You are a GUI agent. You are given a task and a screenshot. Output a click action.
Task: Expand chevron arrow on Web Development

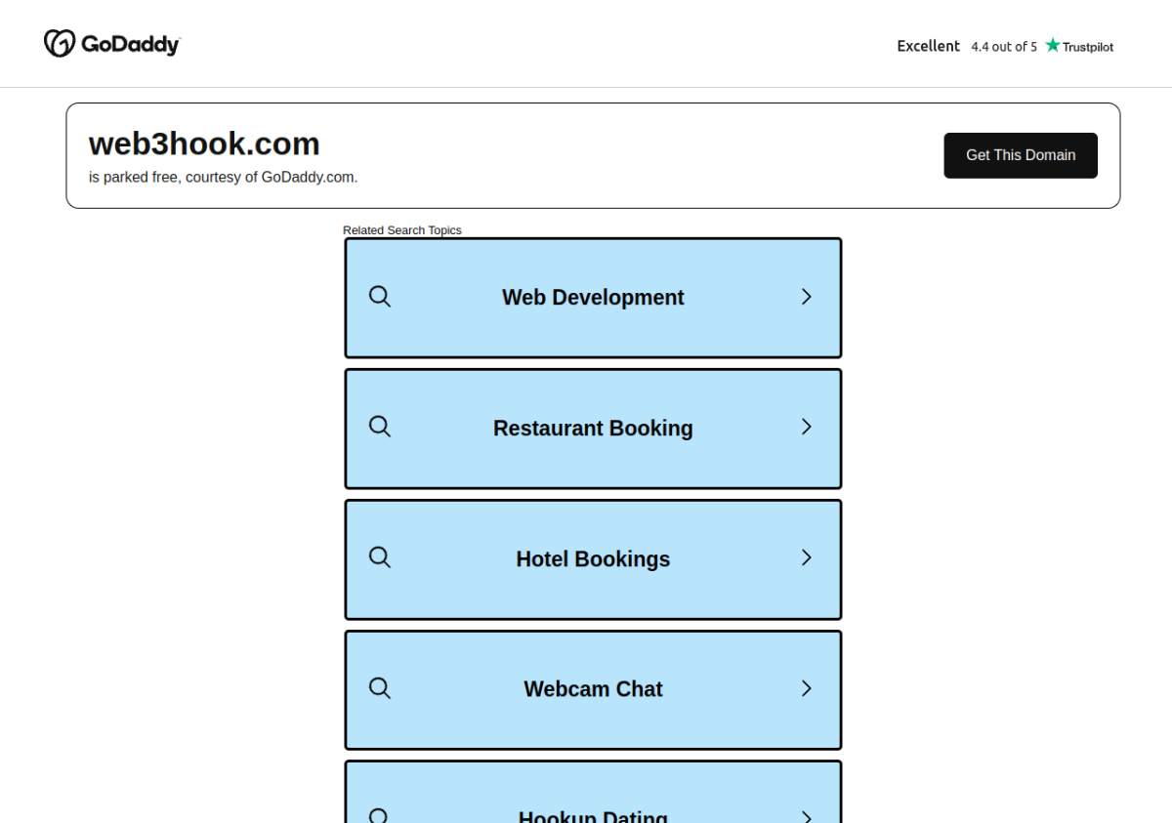coord(807,297)
